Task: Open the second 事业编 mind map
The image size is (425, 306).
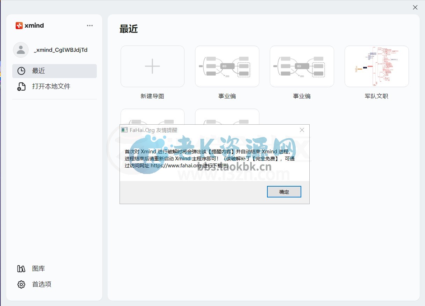Action: tap(302, 66)
